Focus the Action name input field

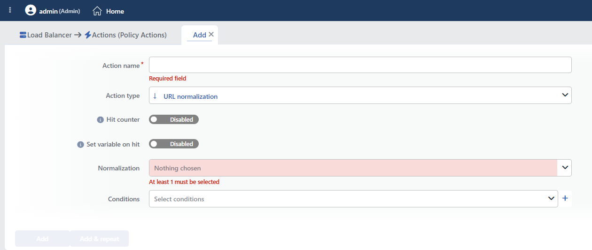click(x=360, y=65)
